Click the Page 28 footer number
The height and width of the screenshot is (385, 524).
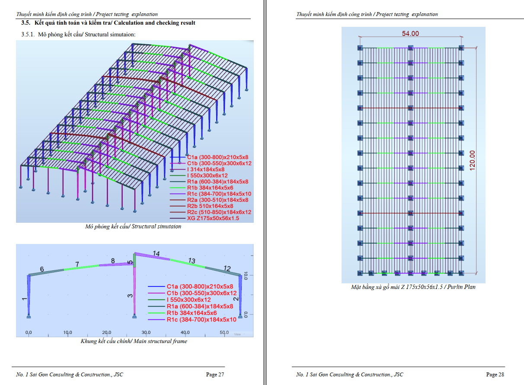[495, 375]
